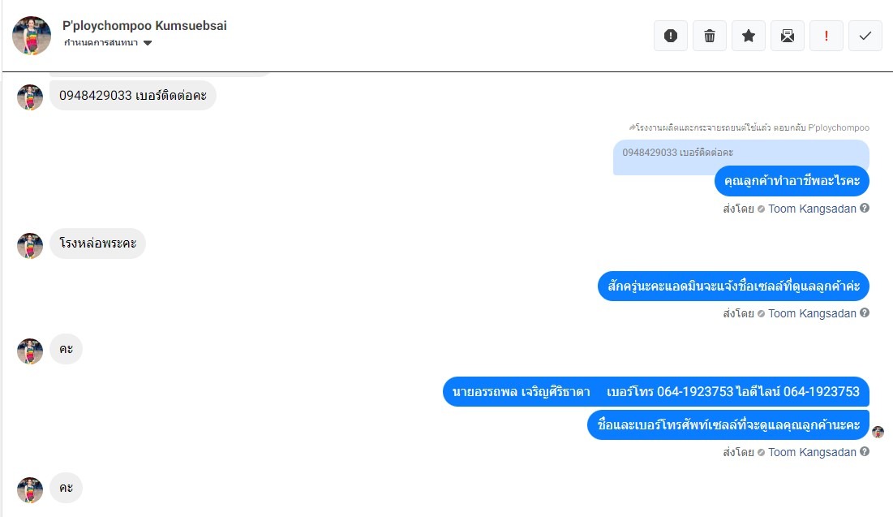Click the small seen-by avatar next to last message
Viewport: 893px width, 517px height.
tap(878, 432)
